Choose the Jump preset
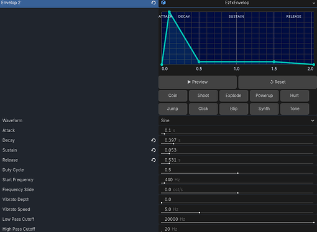The height and width of the screenshot is (232, 317). point(173,109)
